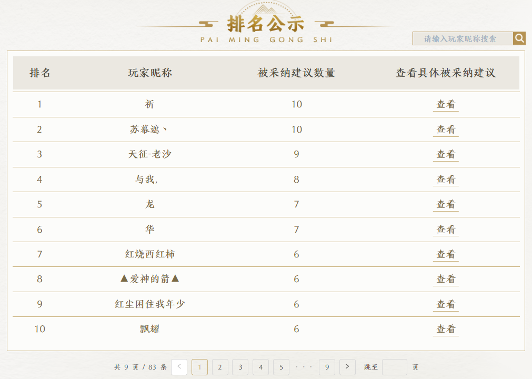This screenshot has height=379, width=532.
Task: Open 查看 link for 天征-老沙
Action: click(x=446, y=154)
